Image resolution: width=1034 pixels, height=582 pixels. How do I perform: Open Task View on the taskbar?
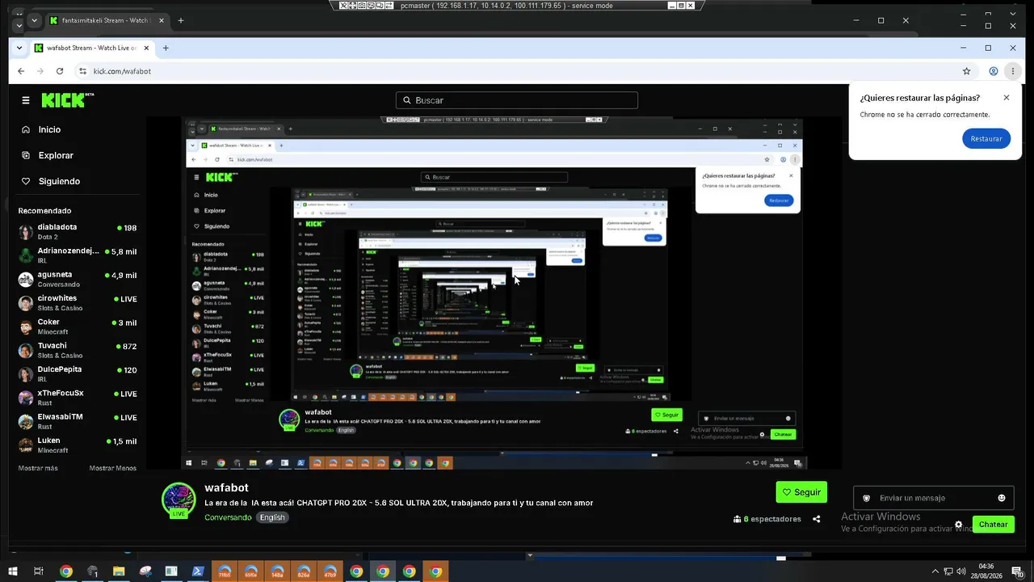point(38,571)
